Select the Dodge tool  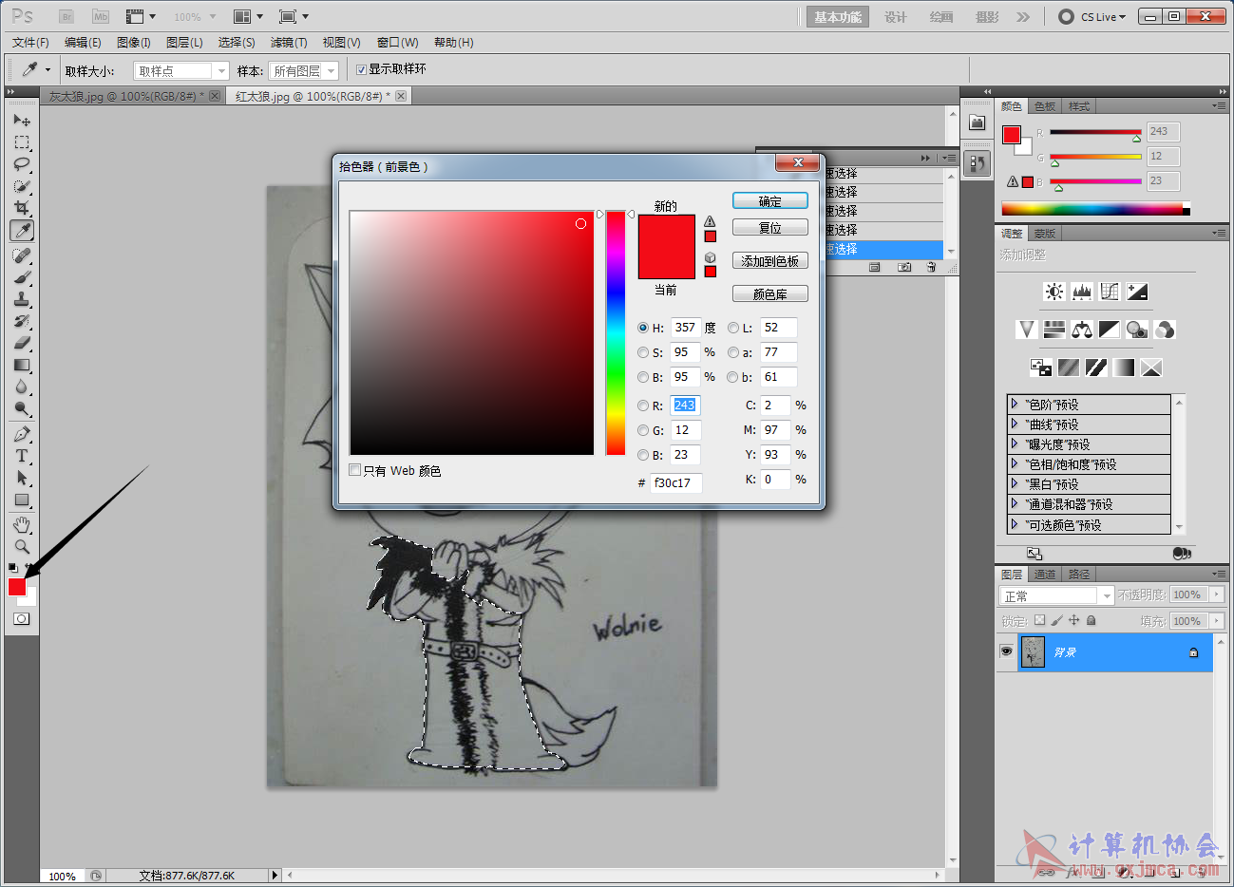[x=22, y=408]
